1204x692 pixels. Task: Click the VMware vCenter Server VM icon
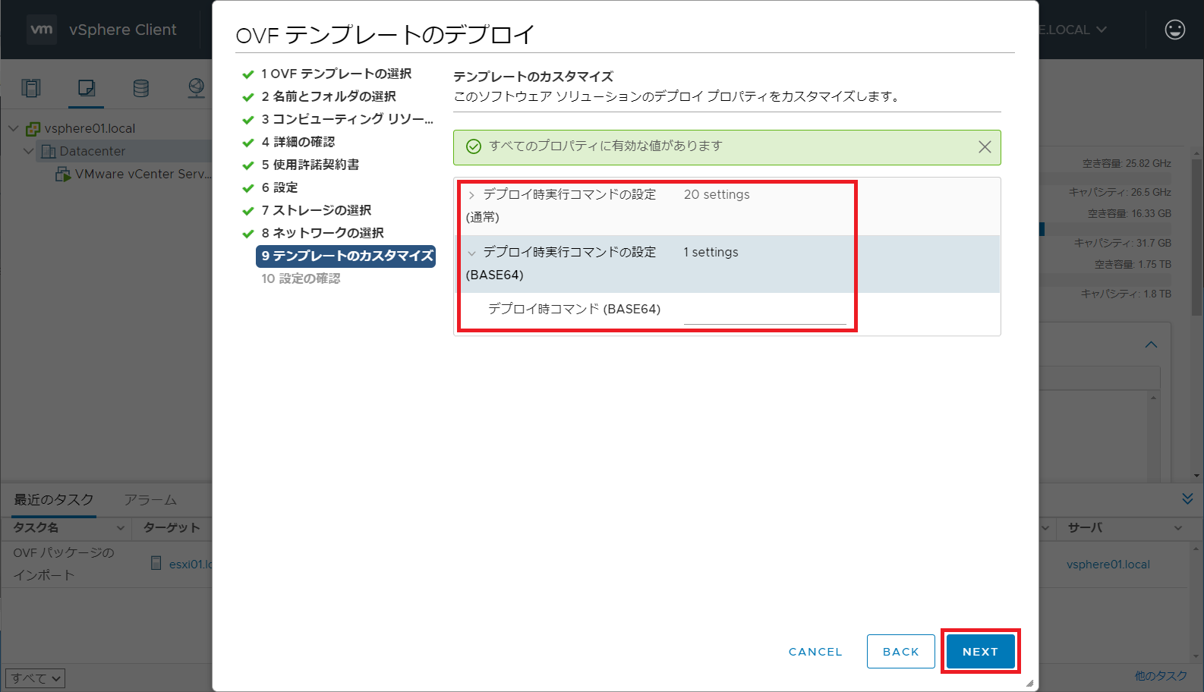coord(63,174)
